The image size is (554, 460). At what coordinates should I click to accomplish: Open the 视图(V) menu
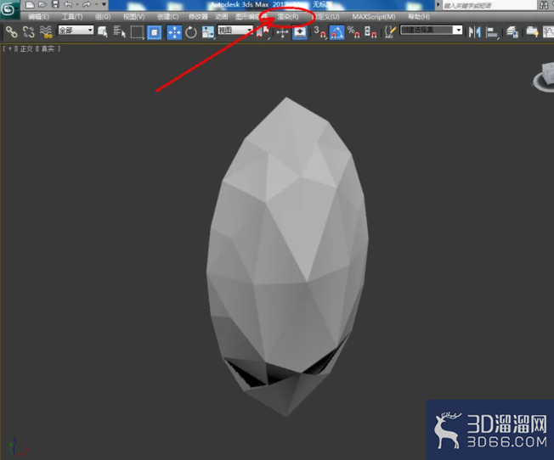[x=134, y=17]
